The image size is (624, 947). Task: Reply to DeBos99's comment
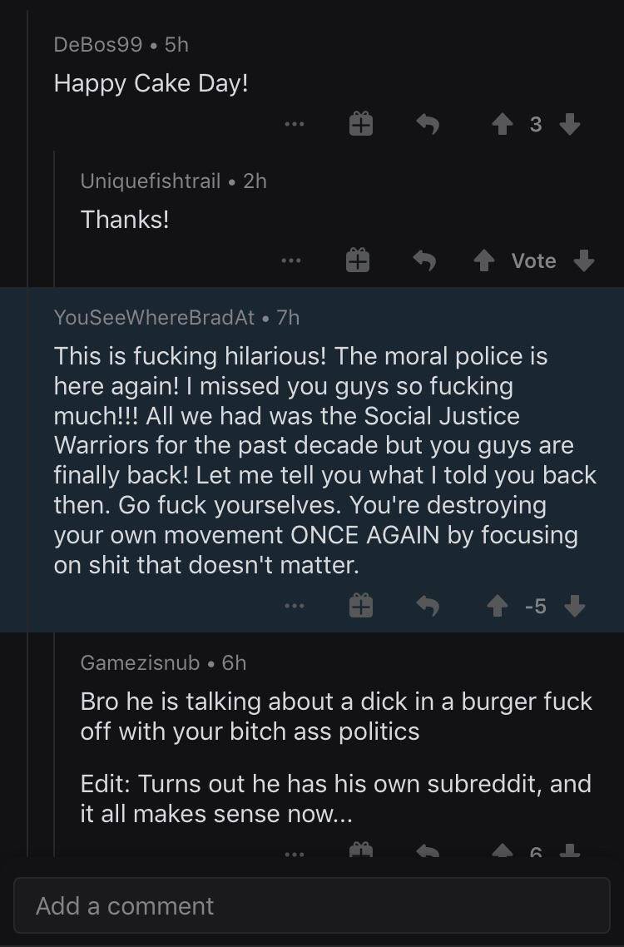428,125
